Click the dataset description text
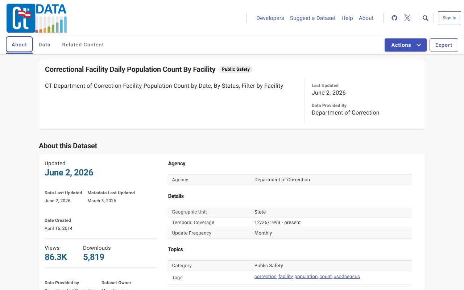The image size is (464, 290). point(164,86)
